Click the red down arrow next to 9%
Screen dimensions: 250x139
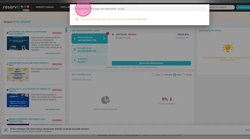(x=171, y=99)
